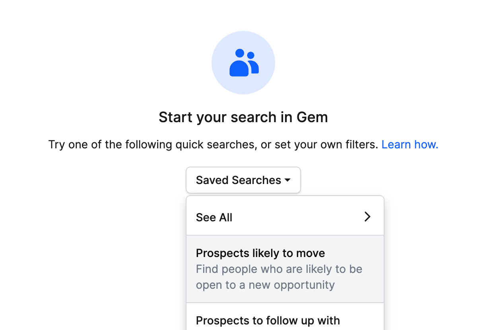Click the right chevron beside See All
This screenshot has height=330, width=501.
point(367,217)
